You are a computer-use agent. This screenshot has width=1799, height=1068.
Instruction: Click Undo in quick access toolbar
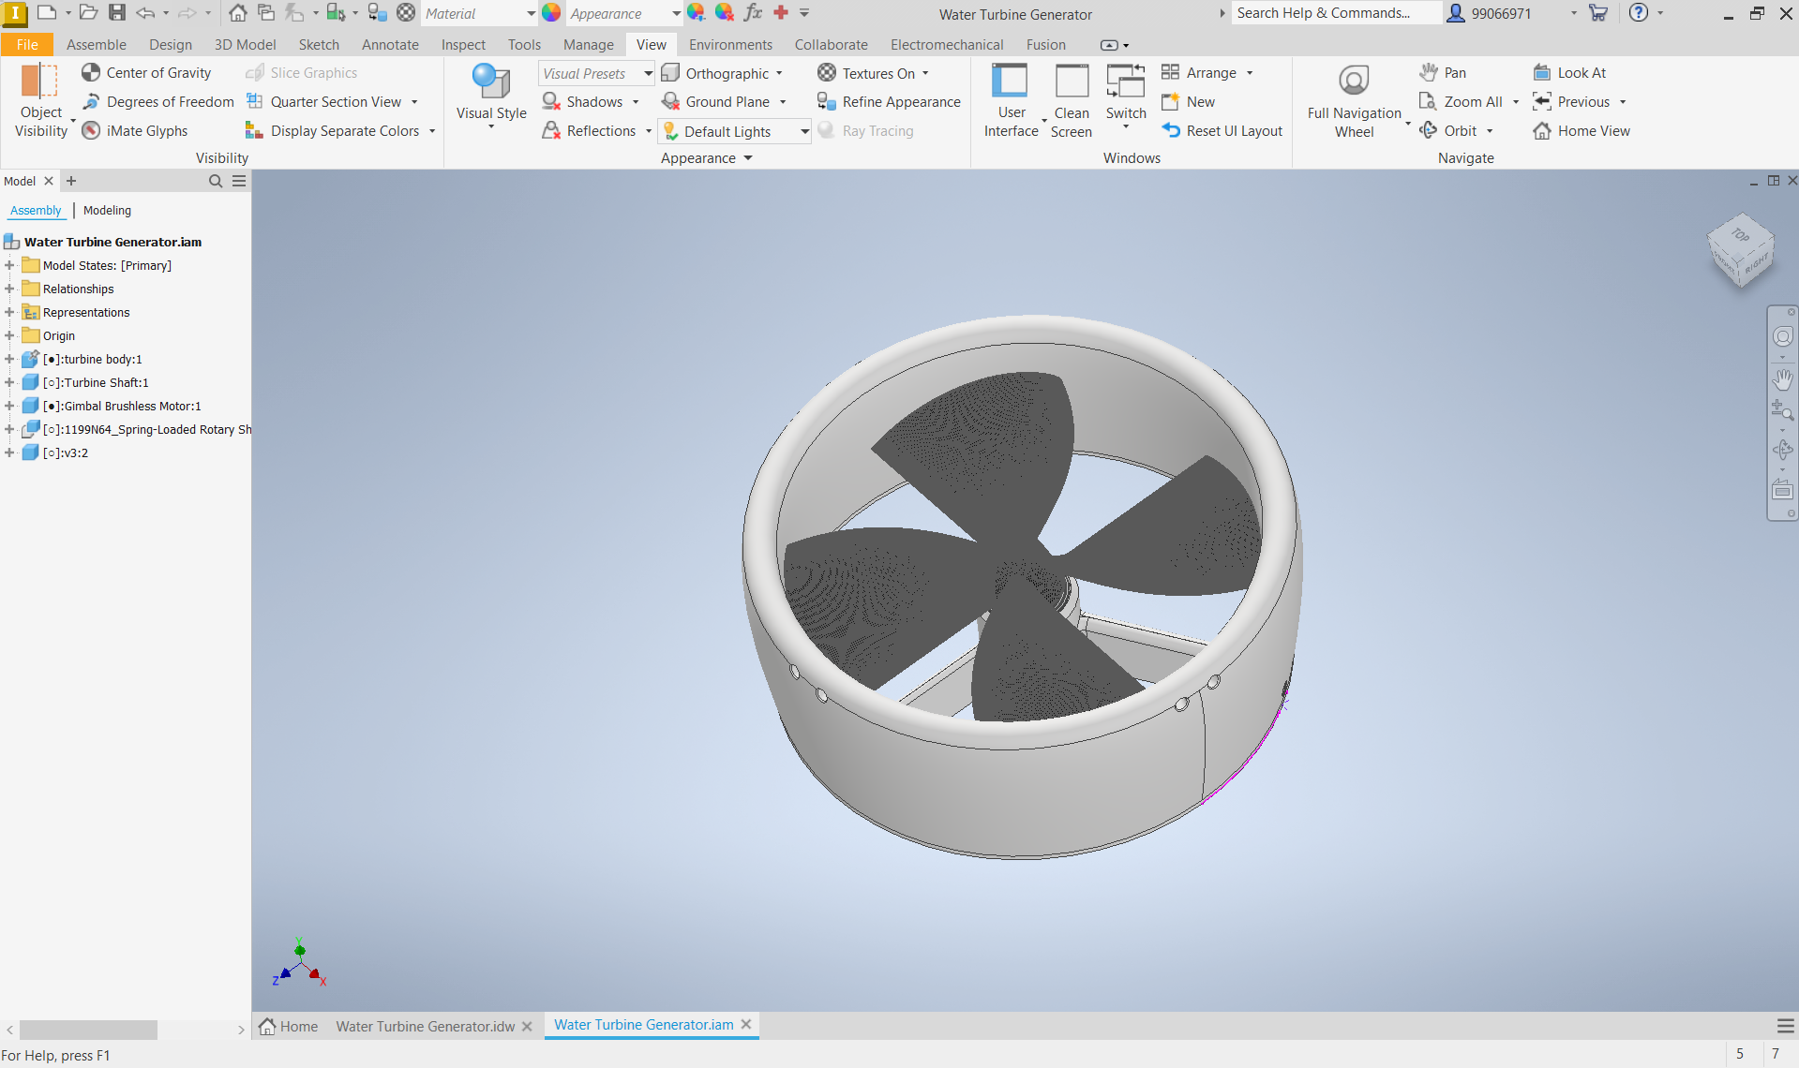point(145,12)
